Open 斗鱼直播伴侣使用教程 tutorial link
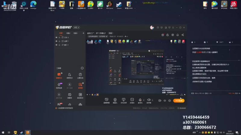Viewport: 241px width, 135px height. coord(65,108)
